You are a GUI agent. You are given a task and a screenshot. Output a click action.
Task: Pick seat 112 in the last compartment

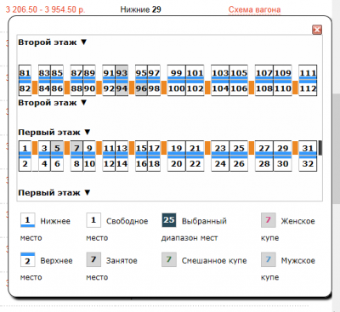(308, 88)
